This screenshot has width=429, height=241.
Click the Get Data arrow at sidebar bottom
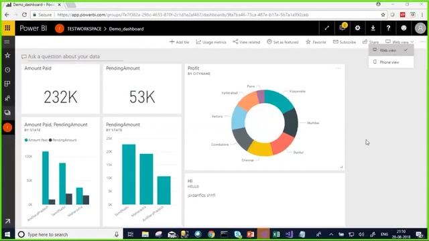[x=7, y=221]
